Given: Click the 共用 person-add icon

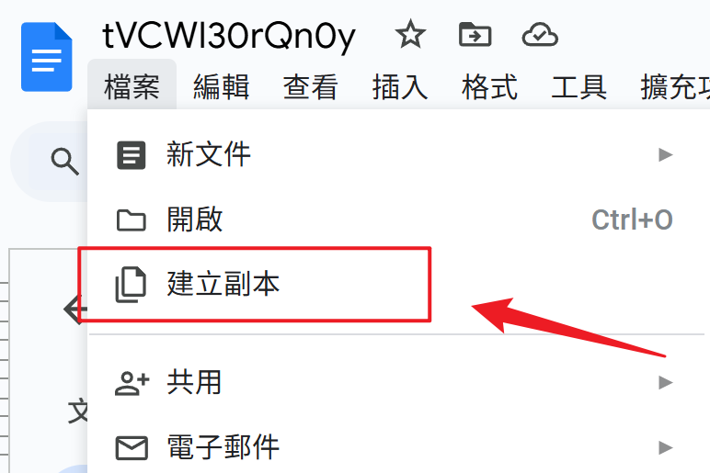Looking at the screenshot, I should [132, 384].
